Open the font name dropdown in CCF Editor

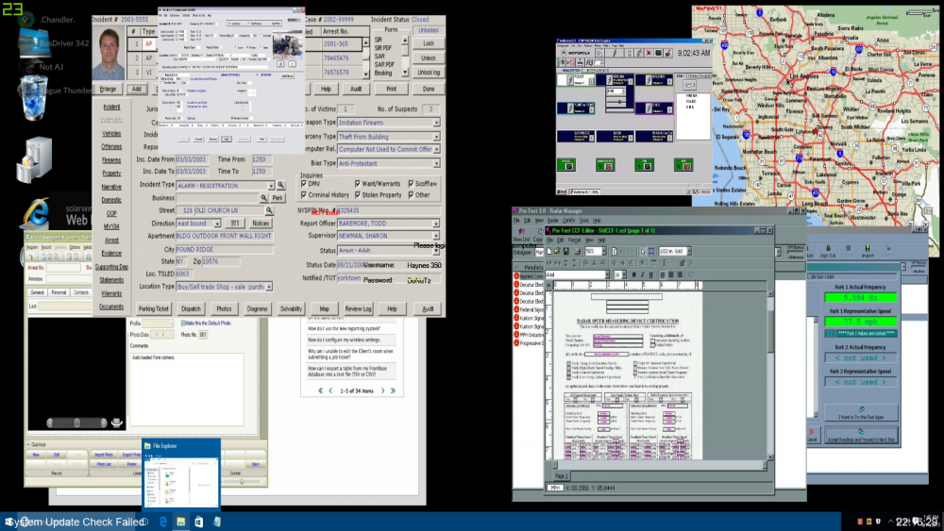607,274
